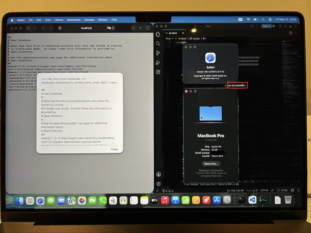Open Spotlight search in menu bar
Viewport: 311px width, 233px height.
263,19
